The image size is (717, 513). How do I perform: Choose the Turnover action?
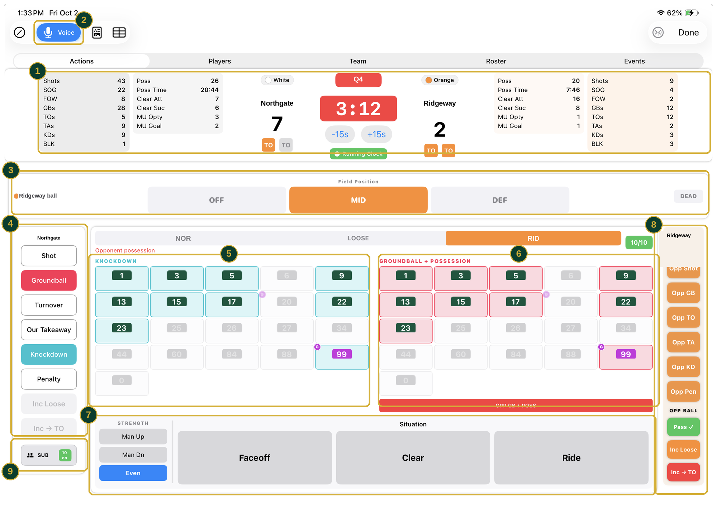49,305
